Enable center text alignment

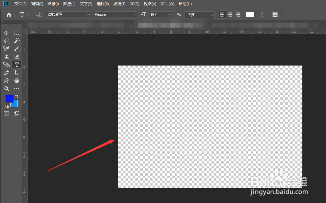230,14
